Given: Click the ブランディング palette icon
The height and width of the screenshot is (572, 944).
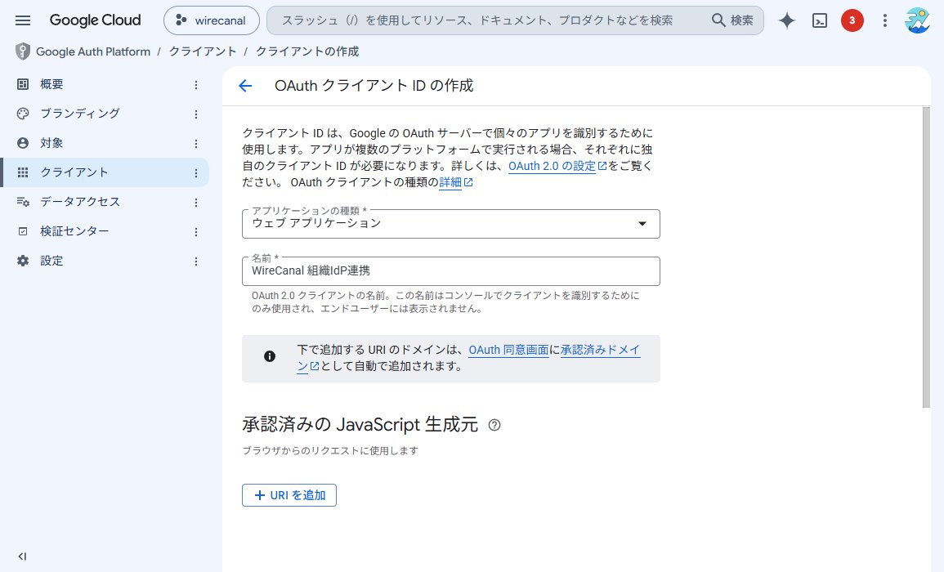Looking at the screenshot, I should coord(23,114).
